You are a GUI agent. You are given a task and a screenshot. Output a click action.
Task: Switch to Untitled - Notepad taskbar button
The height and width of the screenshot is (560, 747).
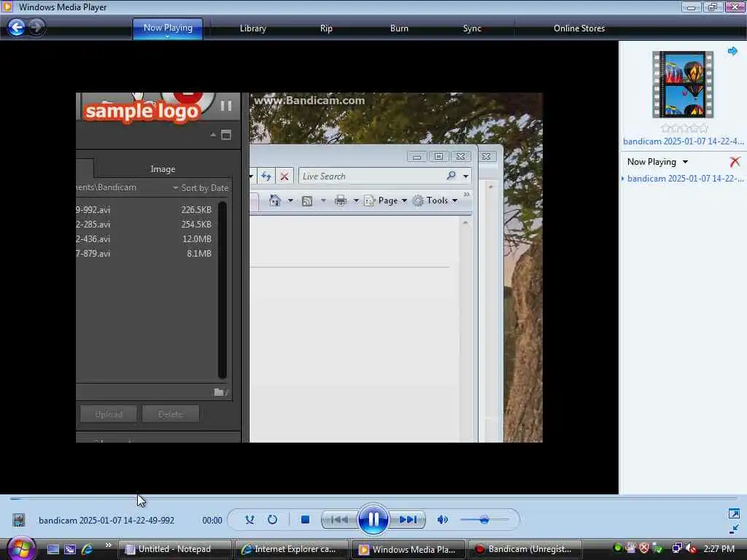tap(174, 549)
